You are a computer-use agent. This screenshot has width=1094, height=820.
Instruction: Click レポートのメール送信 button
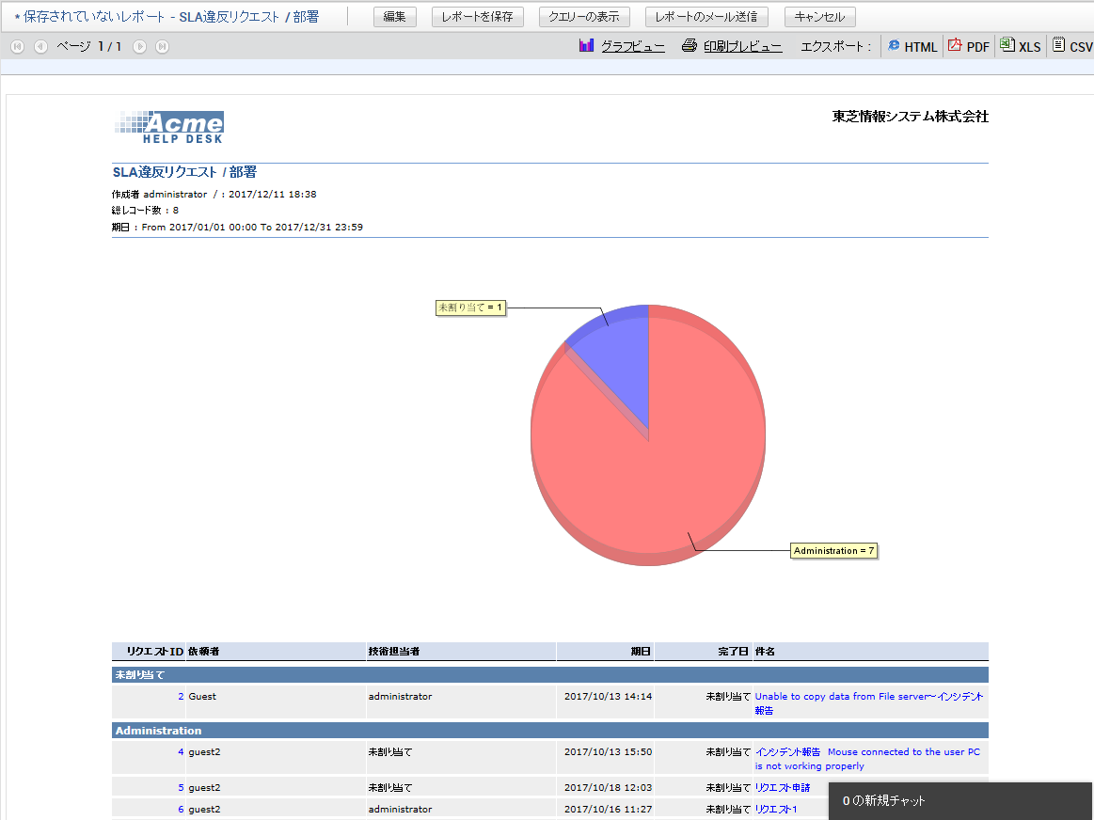tap(706, 17)
